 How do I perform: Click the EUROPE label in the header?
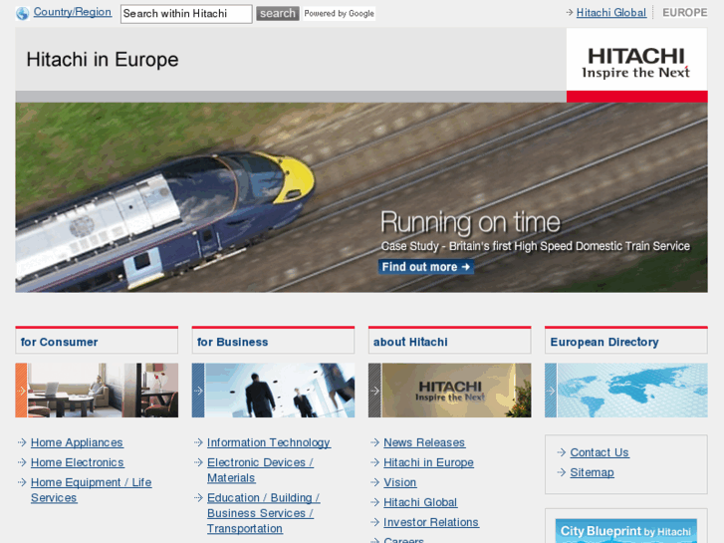pos(685,13)
